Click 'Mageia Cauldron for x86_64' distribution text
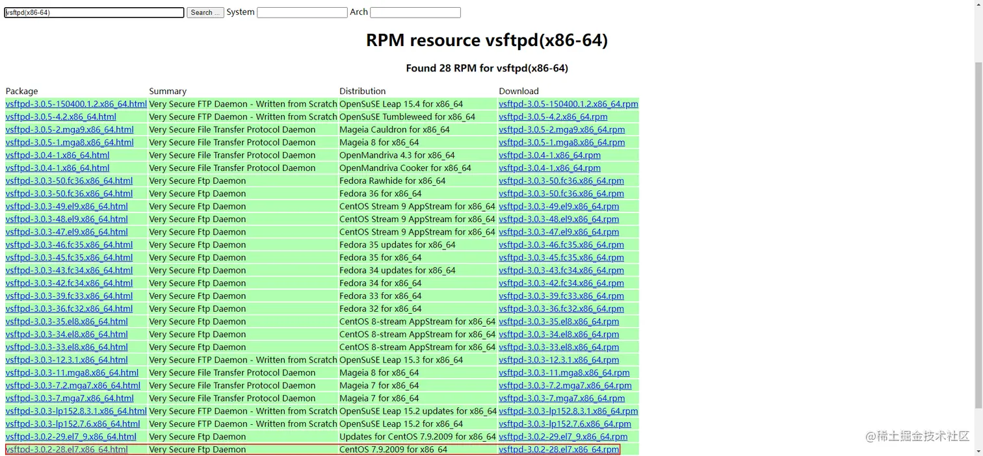Screen dimensions: 983x456 [395, 129]
